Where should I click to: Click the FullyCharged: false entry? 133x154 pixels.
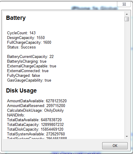[x=23, y=75]
